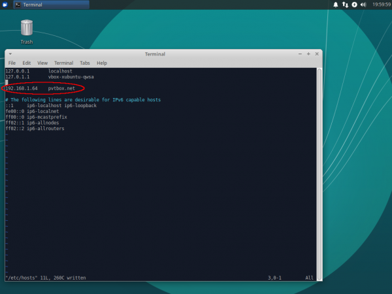Image resolution: width=392 pixels, height=294 pixels.
Task: Click the notifications bell icon
Action: pyautogui.click(x=336, y=5)
